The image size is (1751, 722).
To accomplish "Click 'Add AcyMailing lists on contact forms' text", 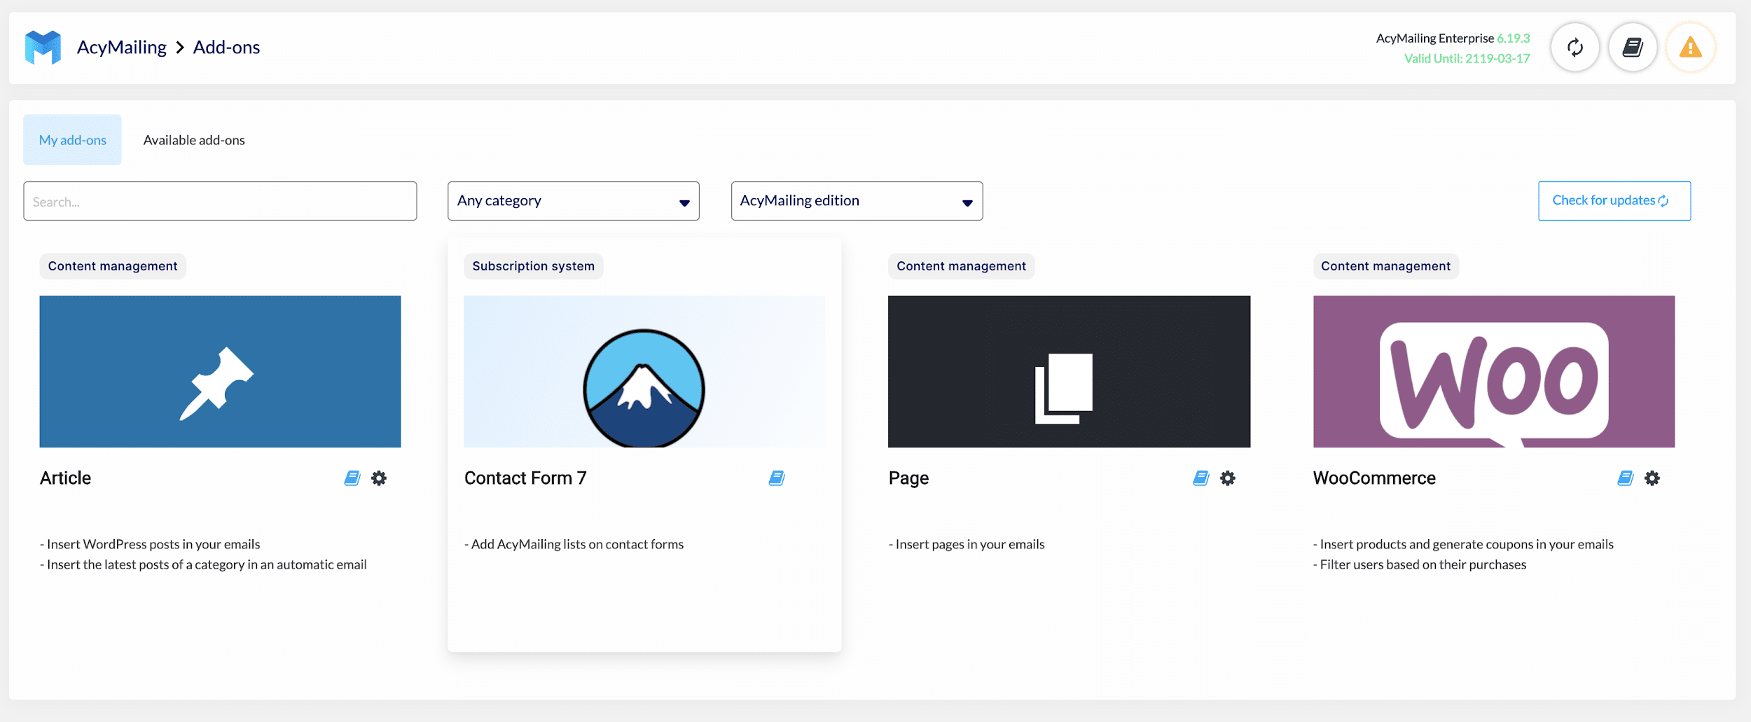I will point(574,544).
